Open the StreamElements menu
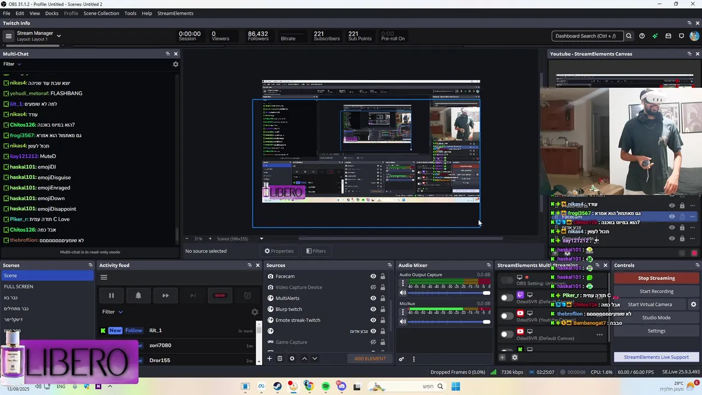 (175, 13)
